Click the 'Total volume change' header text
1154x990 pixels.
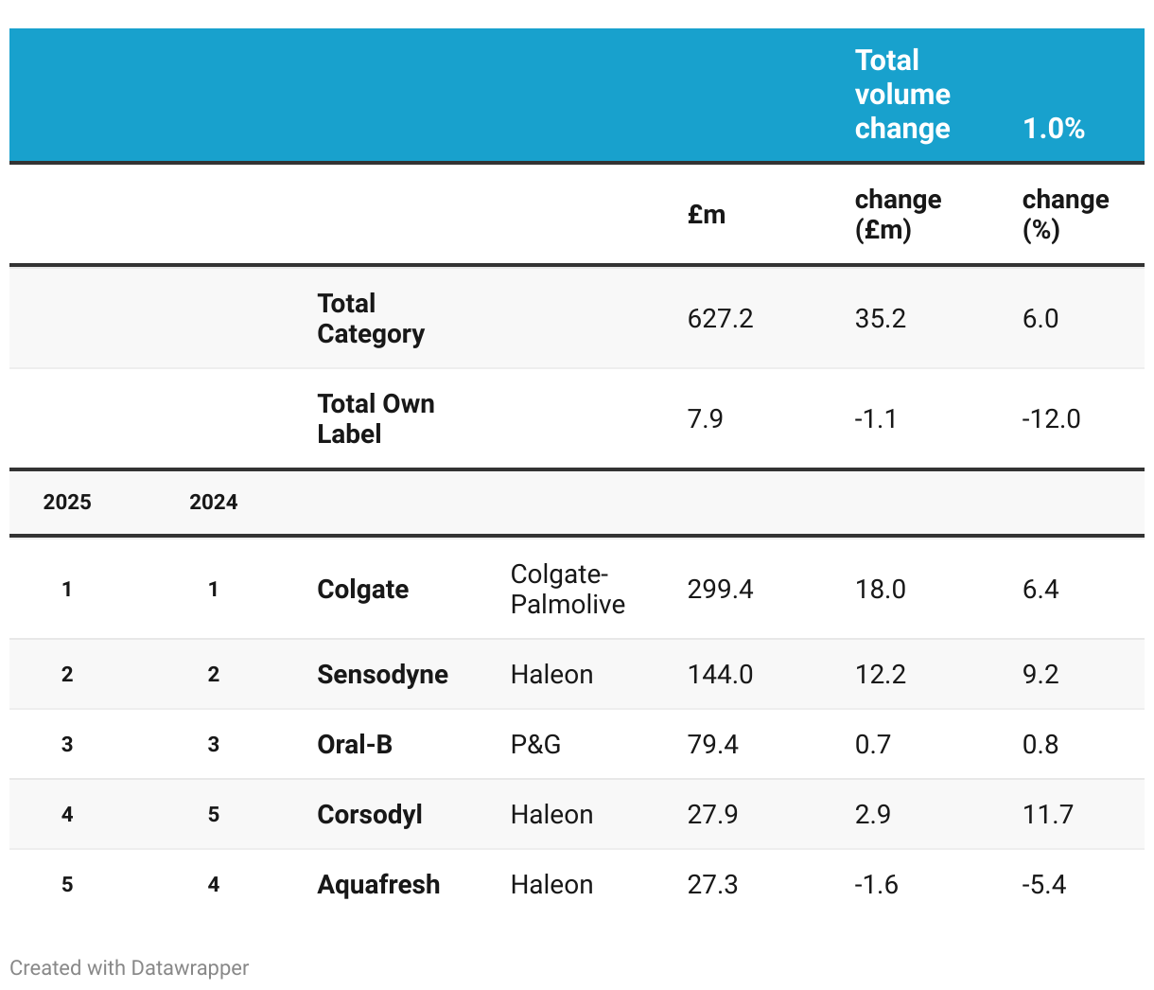902,94
